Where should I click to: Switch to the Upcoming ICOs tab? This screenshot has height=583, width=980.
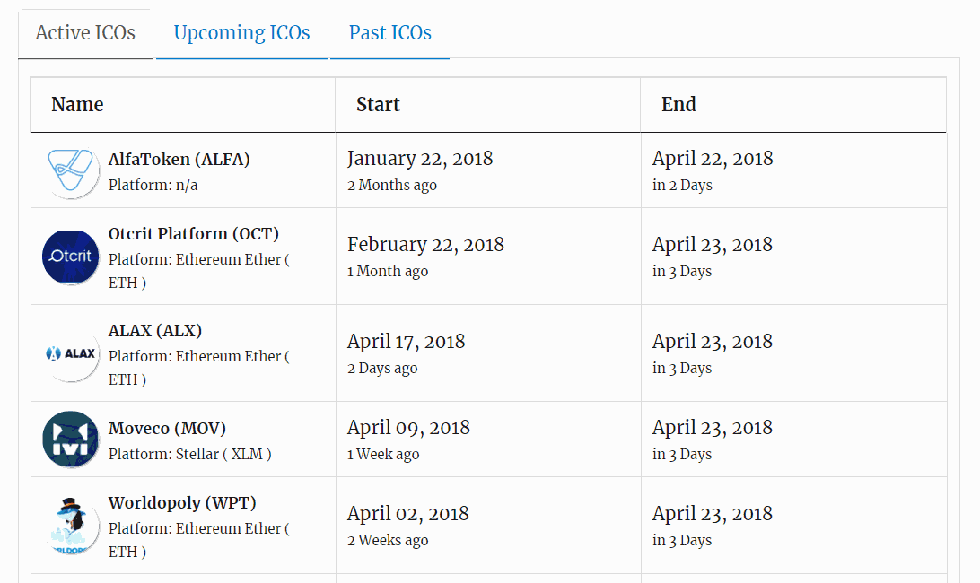[x=241, y=33]
